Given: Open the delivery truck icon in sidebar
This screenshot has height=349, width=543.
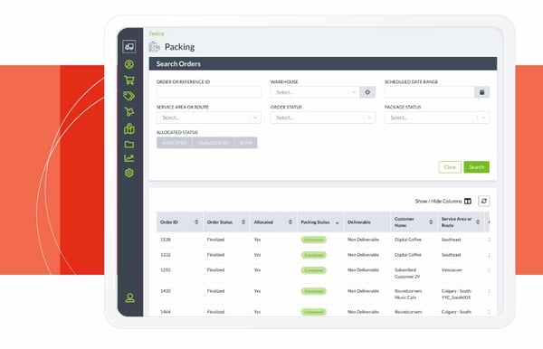Looking at the screenshot, I should (x=129, y=46).
